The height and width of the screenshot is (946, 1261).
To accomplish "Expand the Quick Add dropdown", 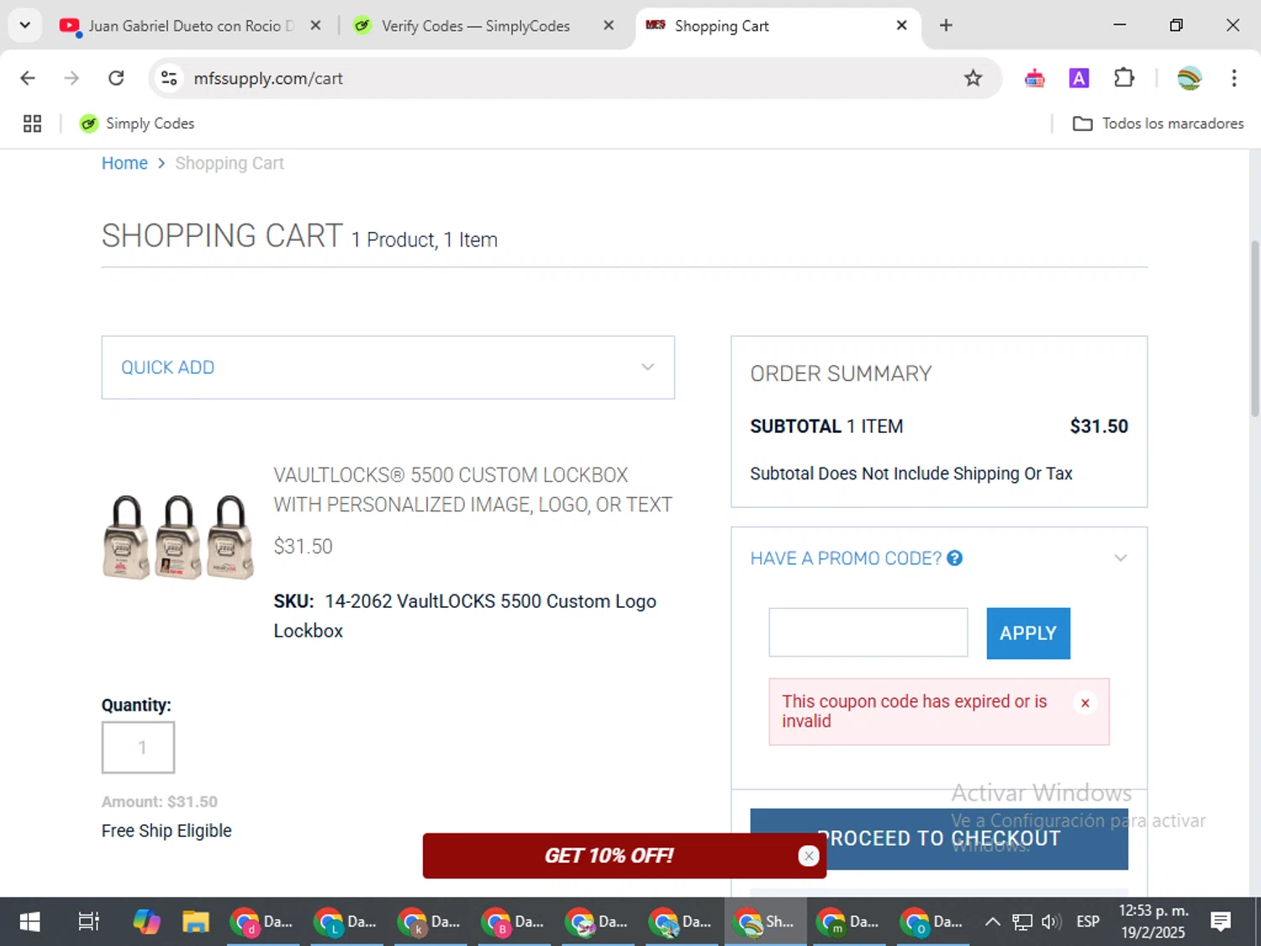I will click(388, 367).
